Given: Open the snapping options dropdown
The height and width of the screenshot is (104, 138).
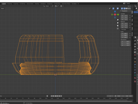Looking at the screenshot, I should (x=58, y=6).
